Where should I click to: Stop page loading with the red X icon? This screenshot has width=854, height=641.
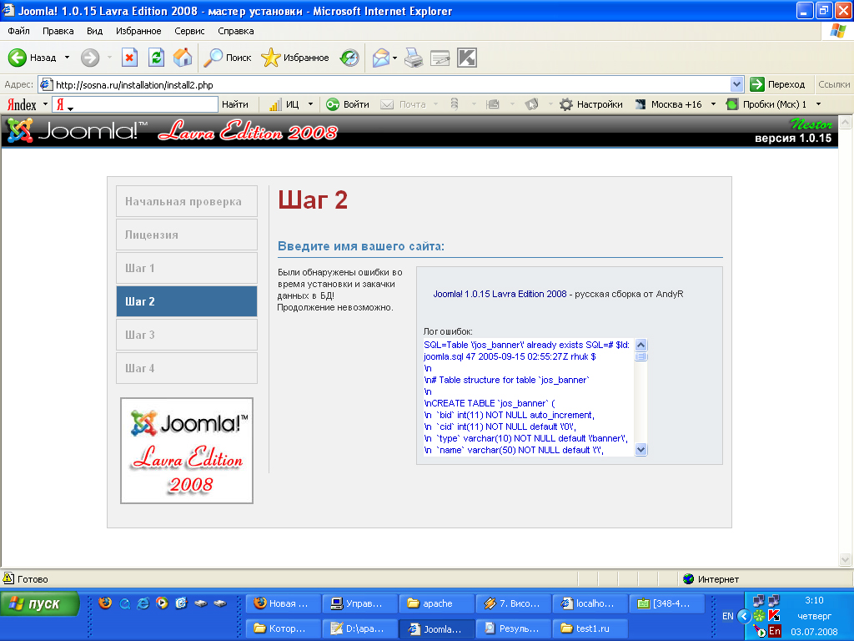point(129,58)
